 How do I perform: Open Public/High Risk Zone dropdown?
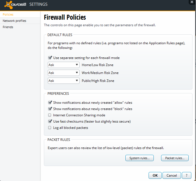tap(63, 81)
